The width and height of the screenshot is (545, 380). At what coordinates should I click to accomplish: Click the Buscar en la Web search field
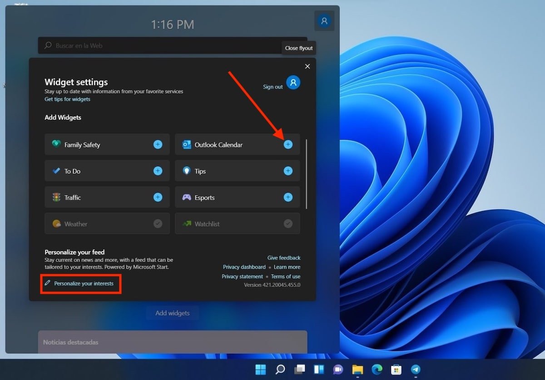pyautogui.click(x=173, y=45)
